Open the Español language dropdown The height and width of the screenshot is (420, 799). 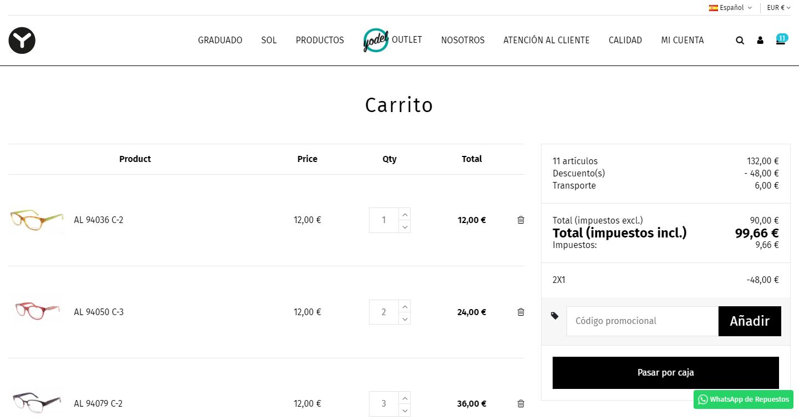tap(730, 8)
